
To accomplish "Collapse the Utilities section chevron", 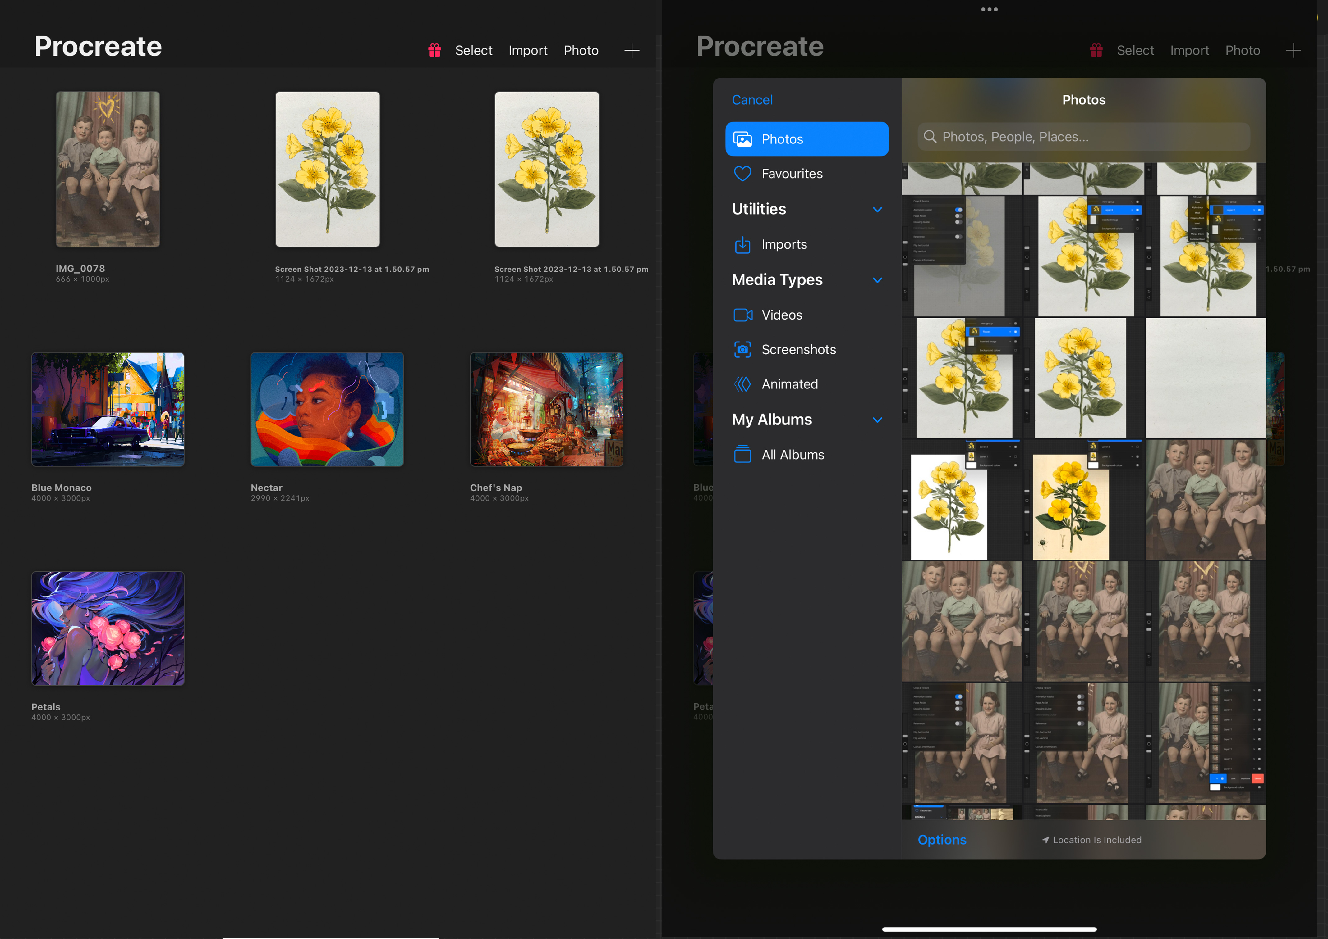I will (877, 209).
